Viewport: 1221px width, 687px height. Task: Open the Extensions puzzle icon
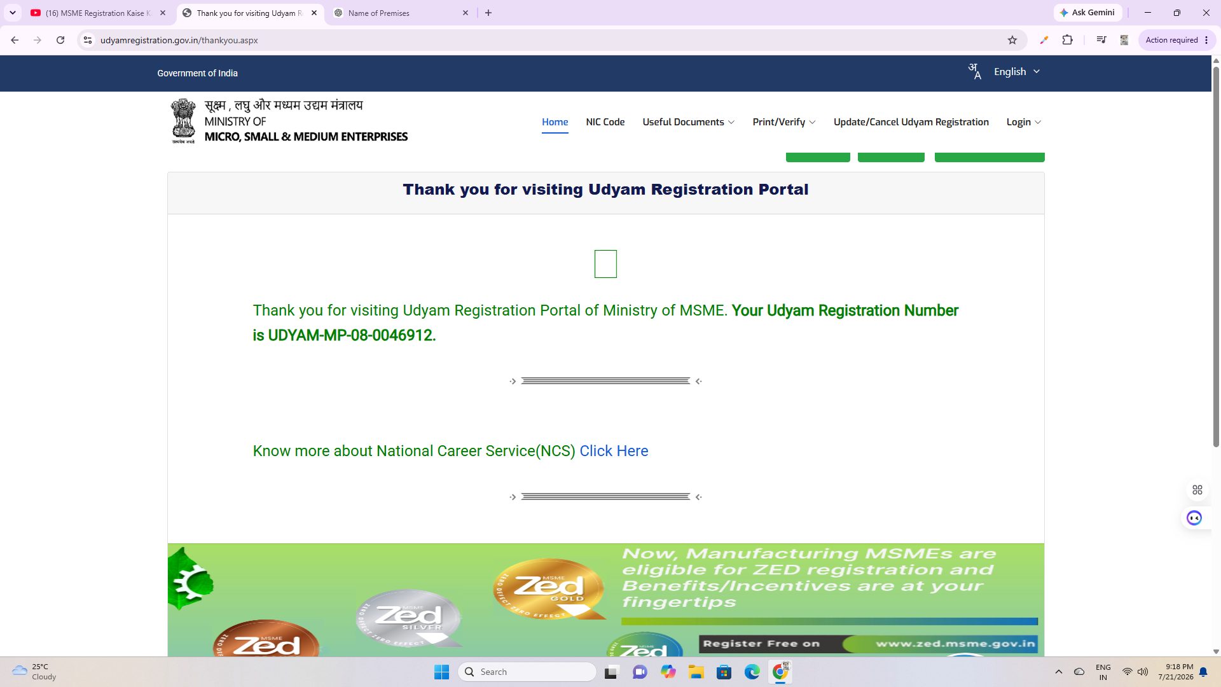pos(1068,40)
